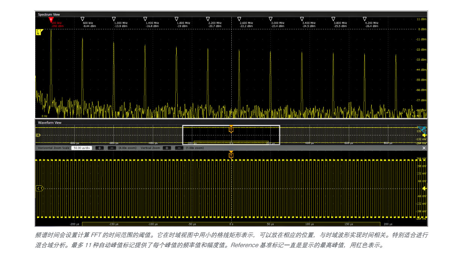Select the C1 channel handle in zoom view
The height and width of the screenshot is (270, 469).
click(x=39, y=189)
